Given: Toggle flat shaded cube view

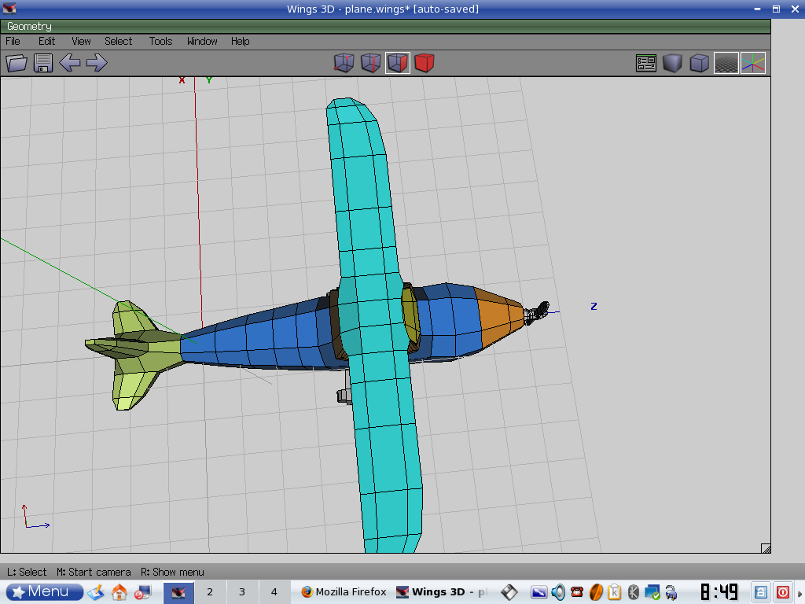Looking at the screenshot, I should tap(672, 64).
